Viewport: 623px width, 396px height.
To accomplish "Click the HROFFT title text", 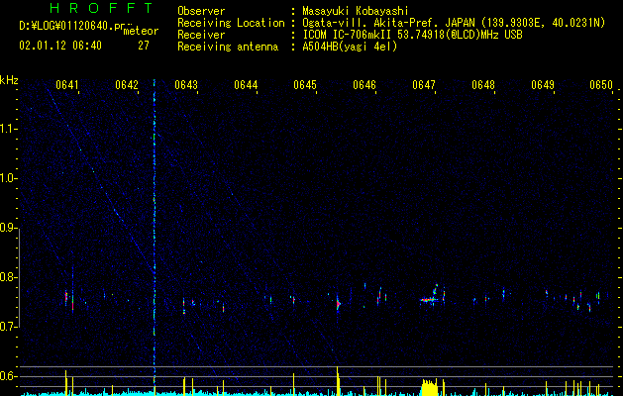I will (101, 8).
